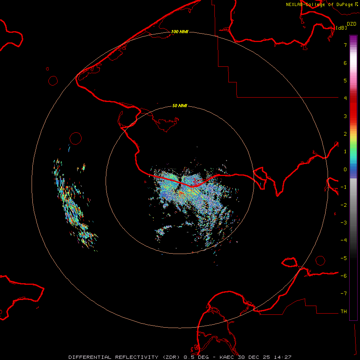Select the 0 value on color scale

[345, 170]
